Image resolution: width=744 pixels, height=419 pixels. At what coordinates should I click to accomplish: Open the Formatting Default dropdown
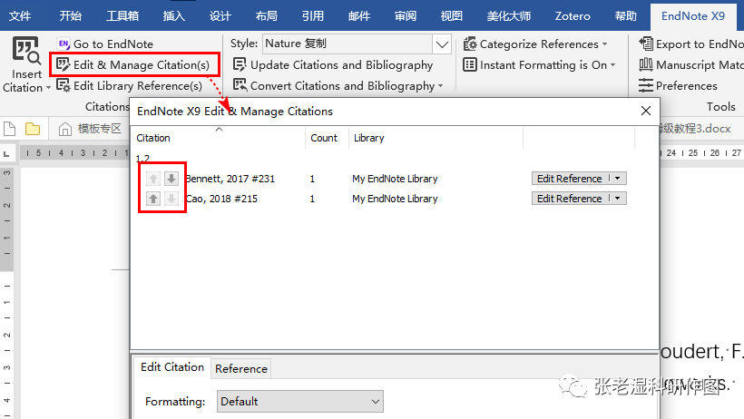300,402
